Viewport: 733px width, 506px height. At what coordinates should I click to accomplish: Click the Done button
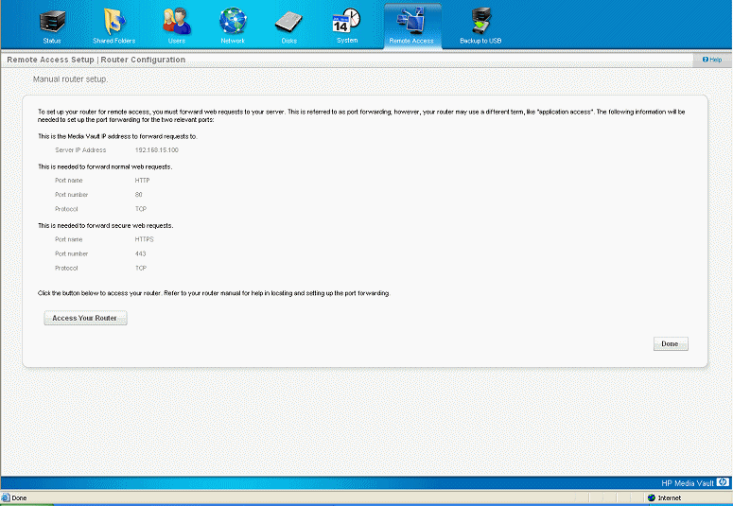click(x=670, y=343)
